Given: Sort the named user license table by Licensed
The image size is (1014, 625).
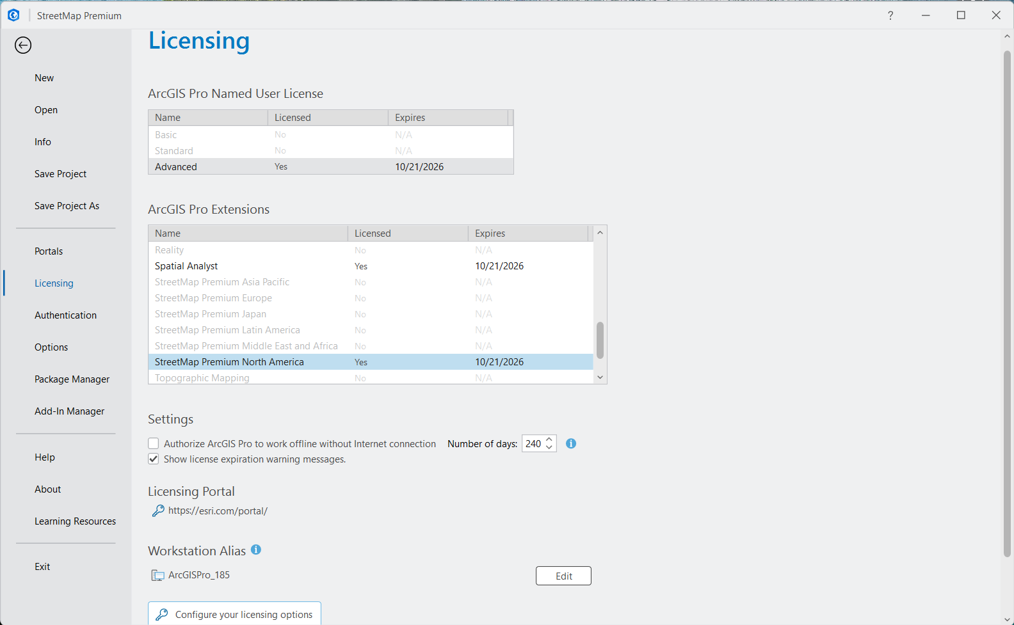Looking at the screenshot, I should (x=328, y=118).
